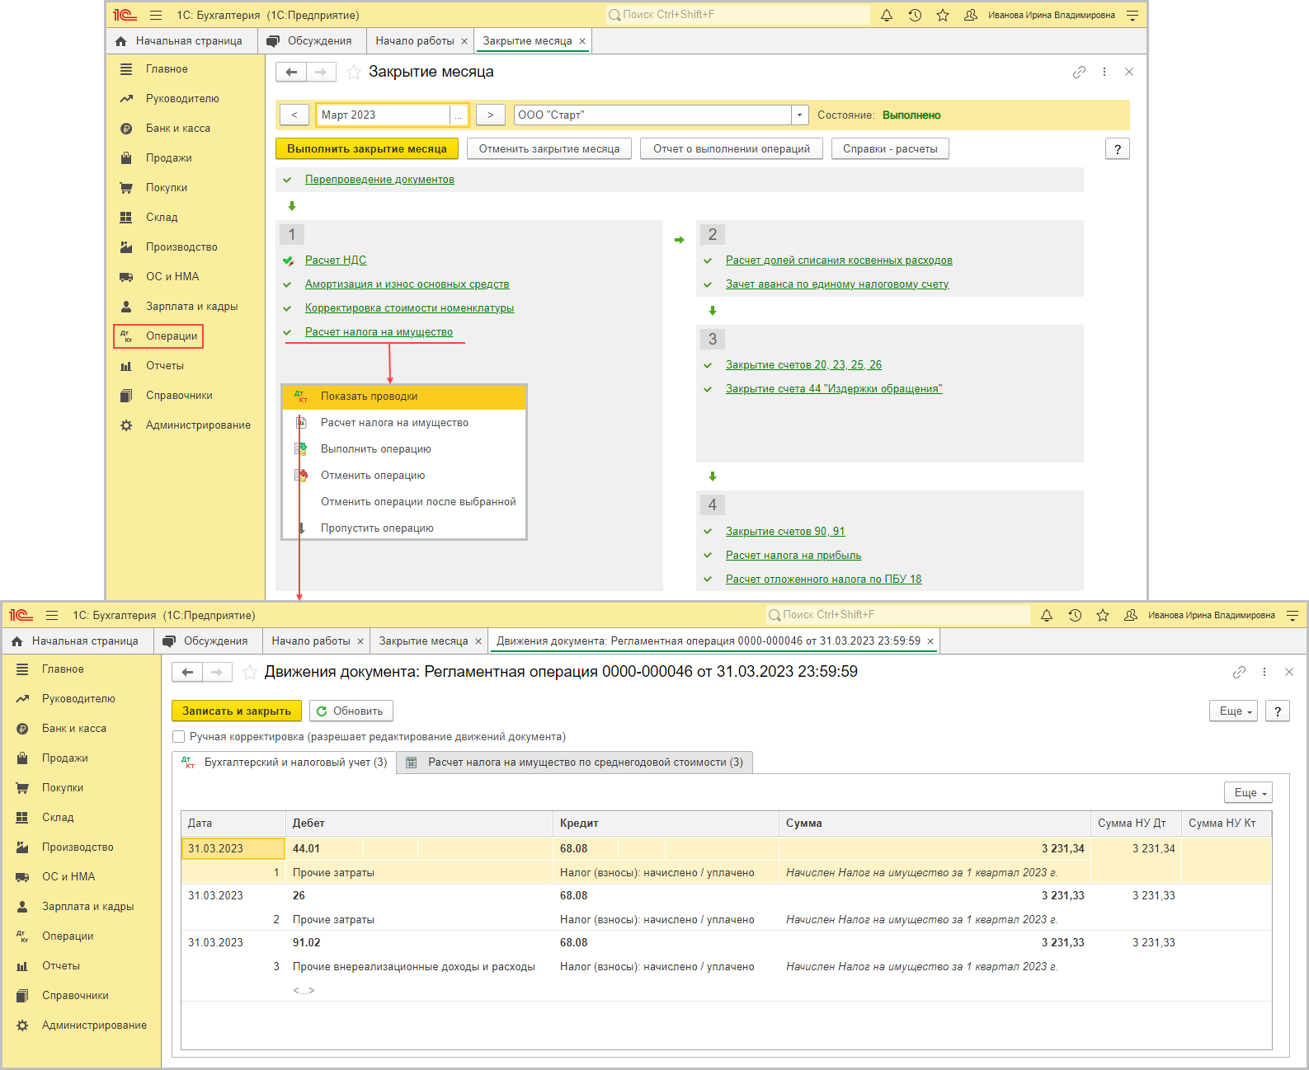
Task: Go back arrow on Закрытие месяца form
Action: [291, 72]
